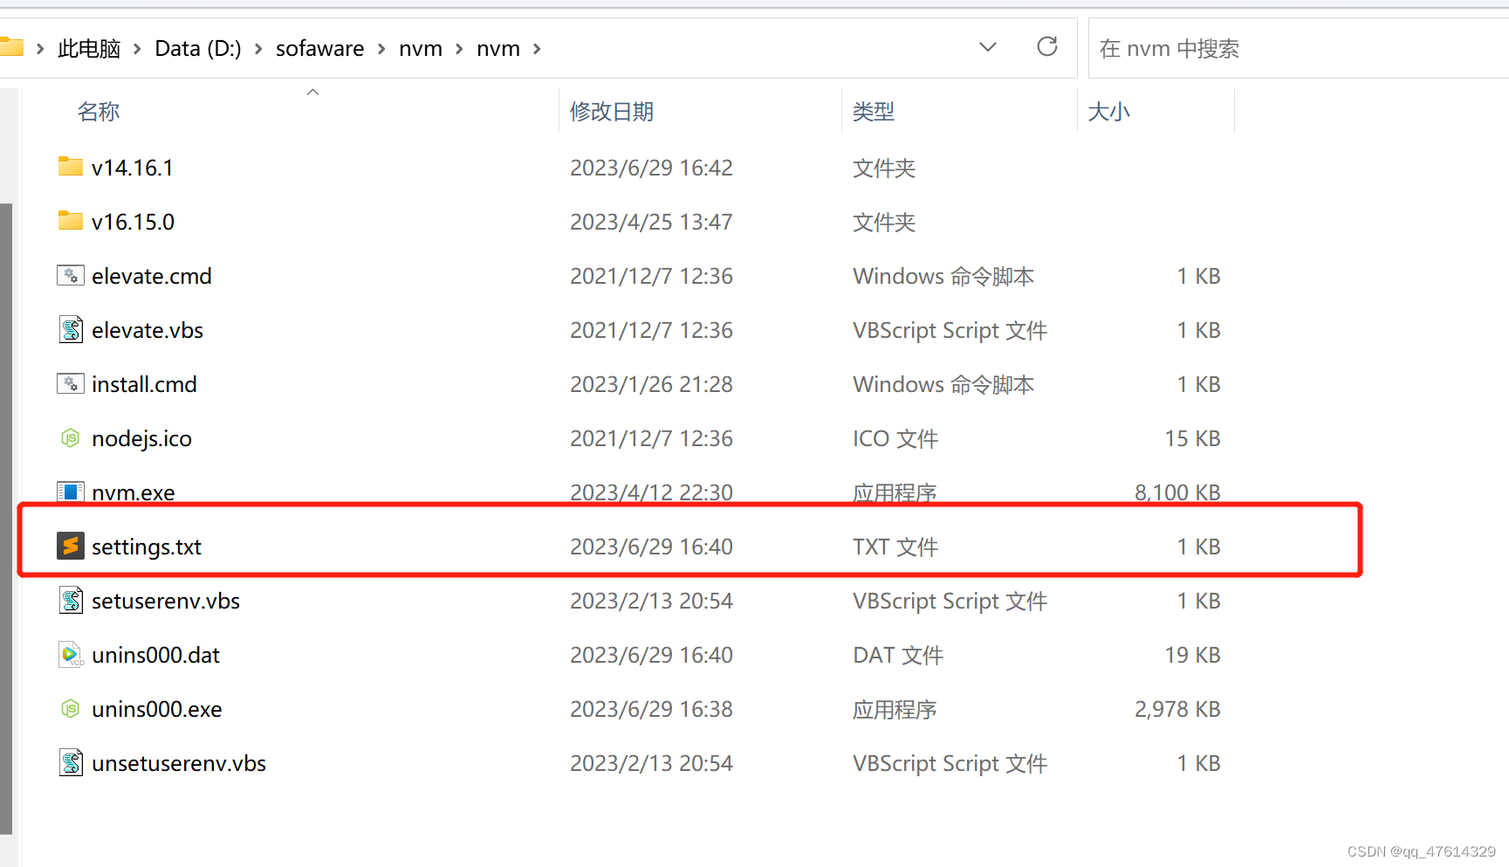The height and width of the screenshot is (867, 1509).
Task: Click the DAT 文件 type cell
Action: tap(898, 655)
